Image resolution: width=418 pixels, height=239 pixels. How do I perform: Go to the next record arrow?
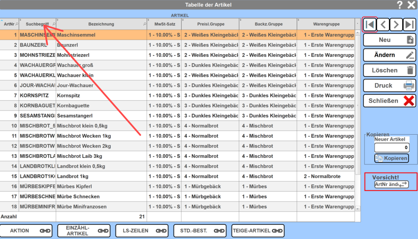[x=396, y=24]
